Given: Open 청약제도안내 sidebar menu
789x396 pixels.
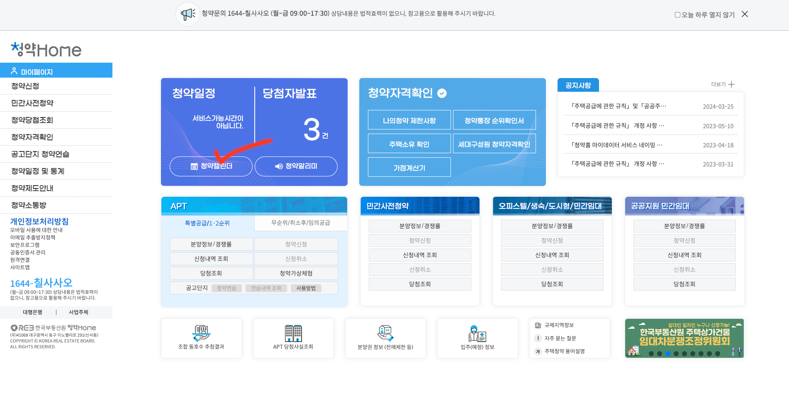Looking at the screenshot, I should pos(56,188).
